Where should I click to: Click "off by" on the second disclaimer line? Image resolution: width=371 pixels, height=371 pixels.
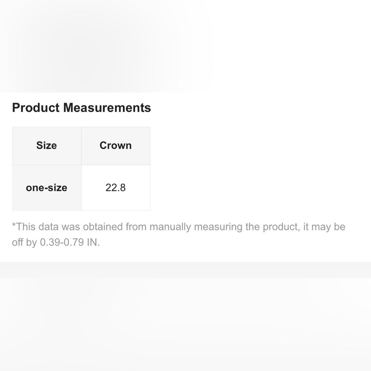(x=24, y=243)
